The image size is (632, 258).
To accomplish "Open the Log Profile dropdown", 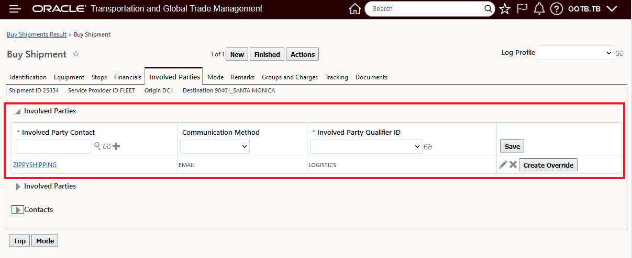I will pyautogui.click(x=575, y=53).
